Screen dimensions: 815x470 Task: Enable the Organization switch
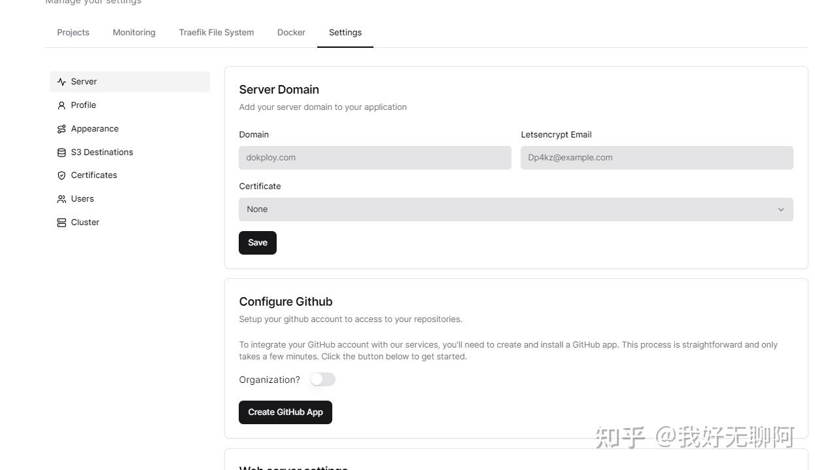322,379
